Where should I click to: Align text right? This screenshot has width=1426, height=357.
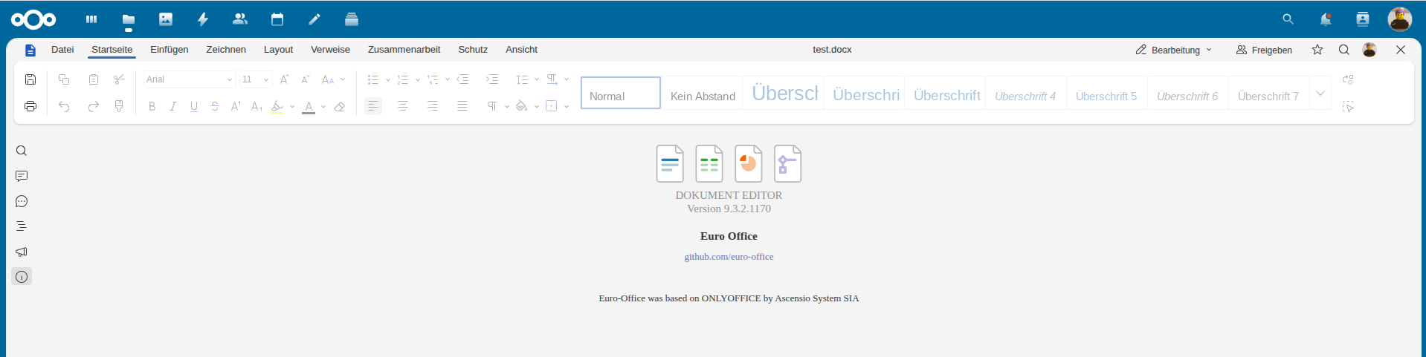click(x=433, y=106)
